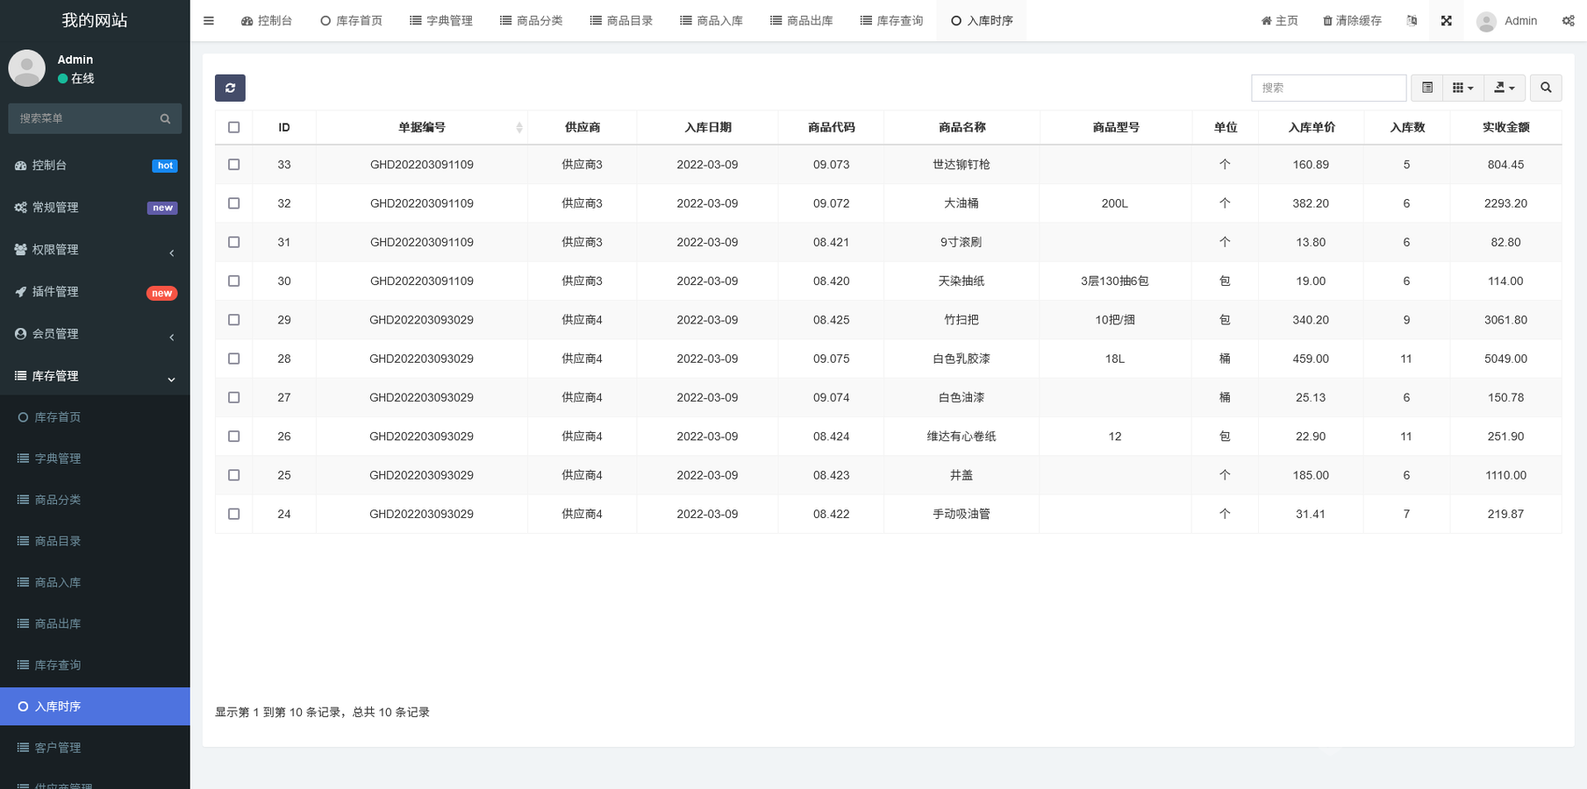Tick the checkbox for row ID 28
Image resolution: width=1587 pixels, height=789 pixels.
[233, 359]
